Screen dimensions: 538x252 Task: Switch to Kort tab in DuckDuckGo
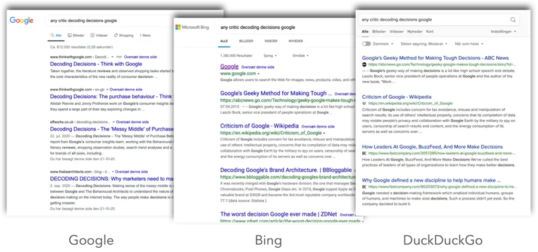tap(430, 32)
